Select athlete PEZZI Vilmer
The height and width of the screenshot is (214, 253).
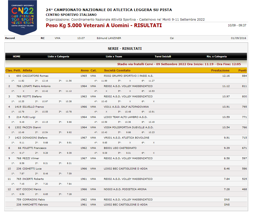click(31, 158)
